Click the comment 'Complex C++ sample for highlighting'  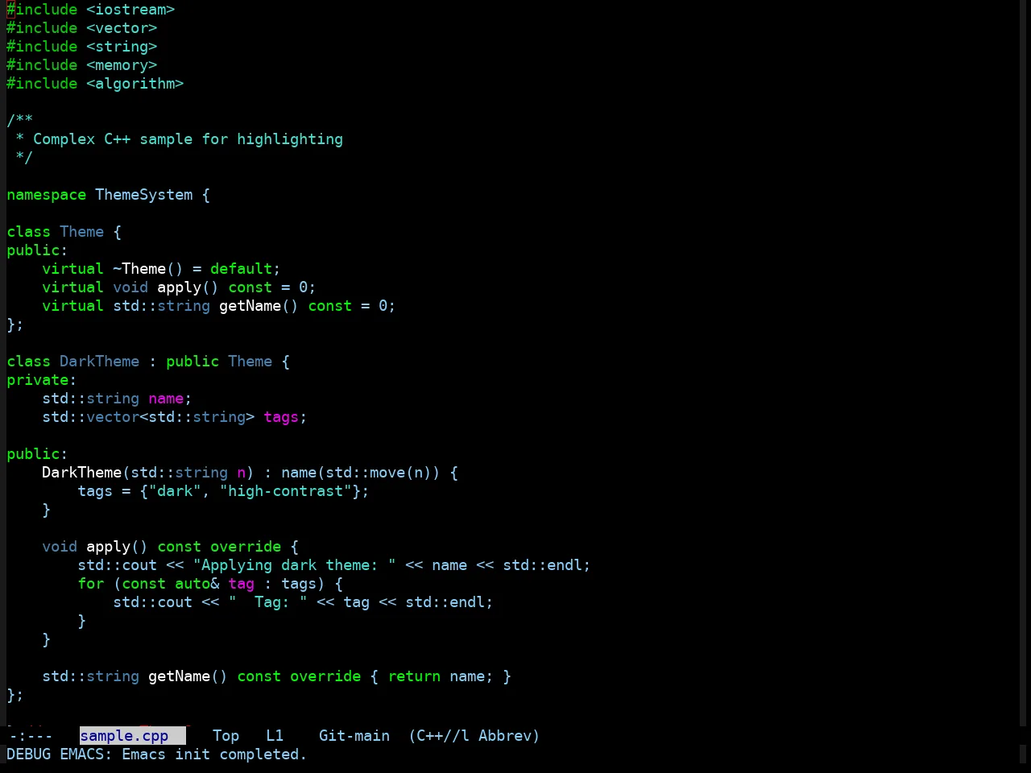click(188, 139)
